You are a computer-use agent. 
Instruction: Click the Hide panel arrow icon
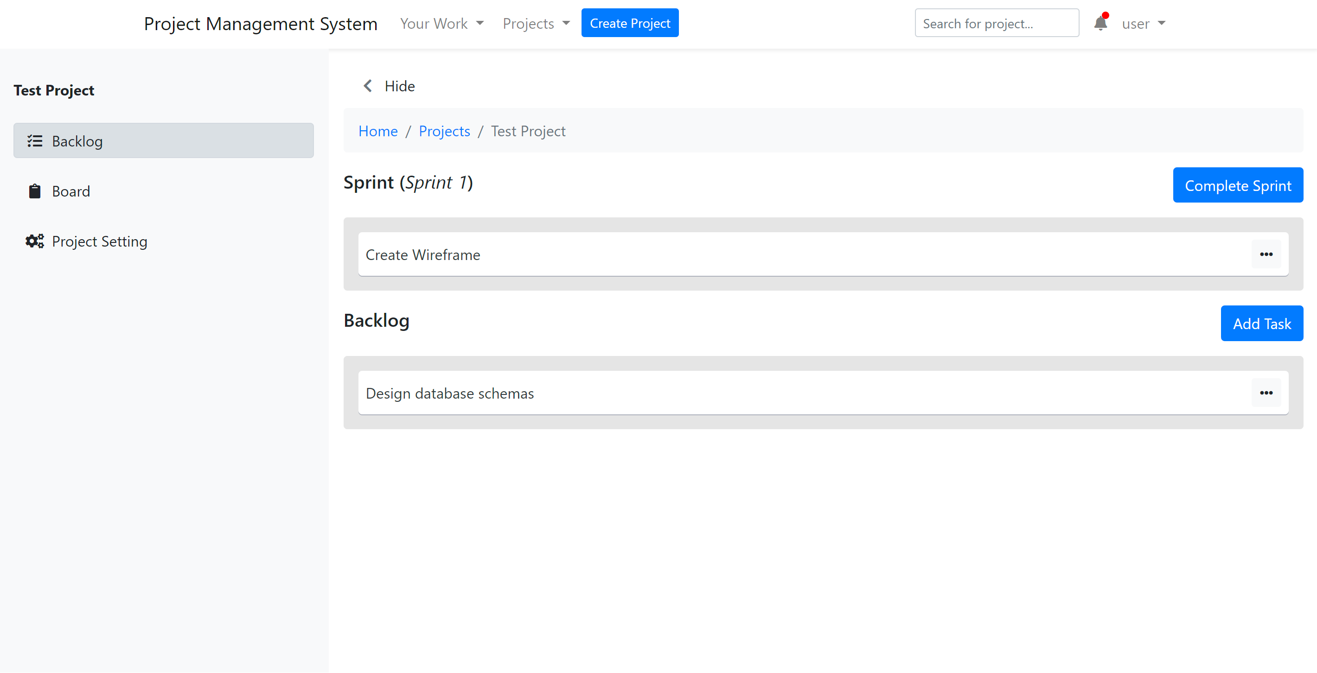click(x=367, y=85)
